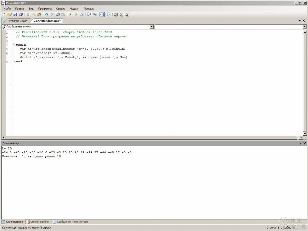
Task: Save the current file with the floppy icon
Action: (15, 15)
